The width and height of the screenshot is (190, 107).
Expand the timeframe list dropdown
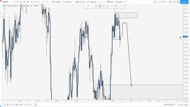pyautogui.click(x=42, y=2)
